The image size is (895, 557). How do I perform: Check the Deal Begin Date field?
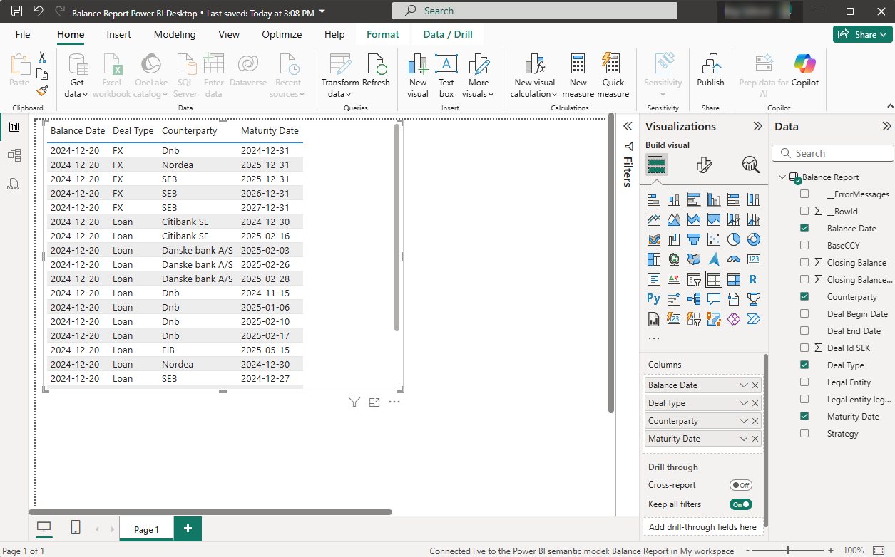804,314
